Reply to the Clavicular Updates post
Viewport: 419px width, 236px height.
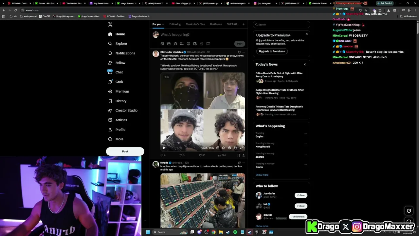(x=163, y=155)
